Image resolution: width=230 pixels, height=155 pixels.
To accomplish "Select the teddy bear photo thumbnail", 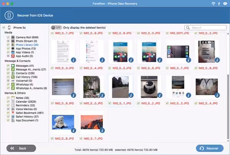I will (63, 122).
